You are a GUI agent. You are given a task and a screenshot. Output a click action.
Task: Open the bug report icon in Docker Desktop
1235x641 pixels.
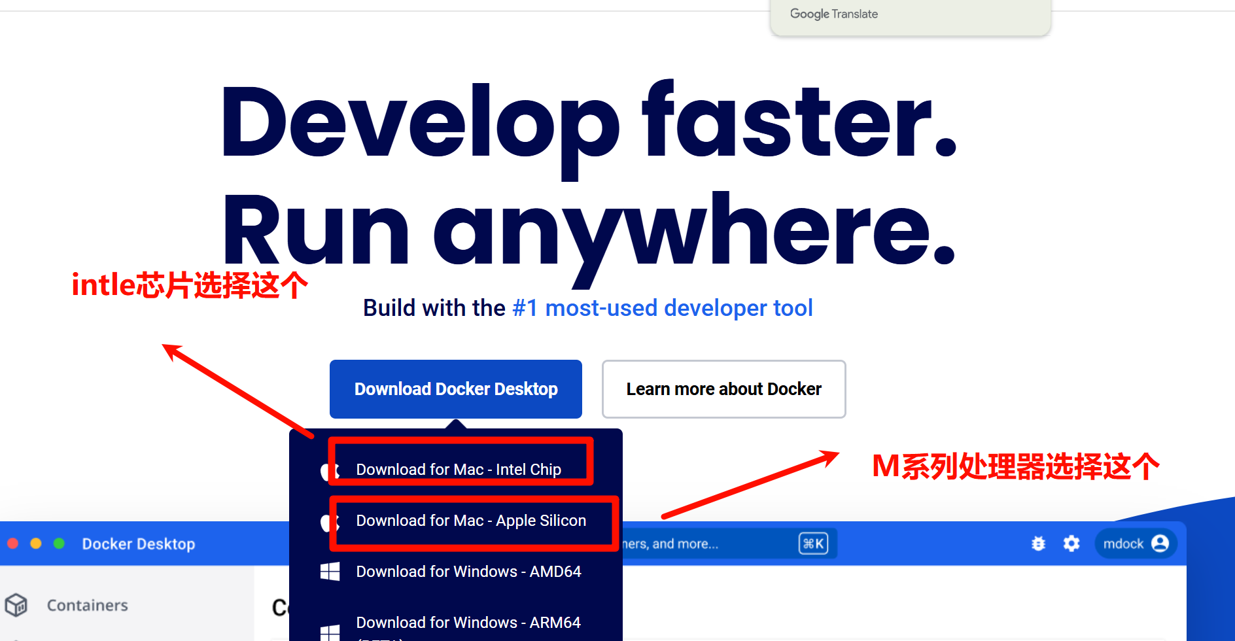(1038, 544)
